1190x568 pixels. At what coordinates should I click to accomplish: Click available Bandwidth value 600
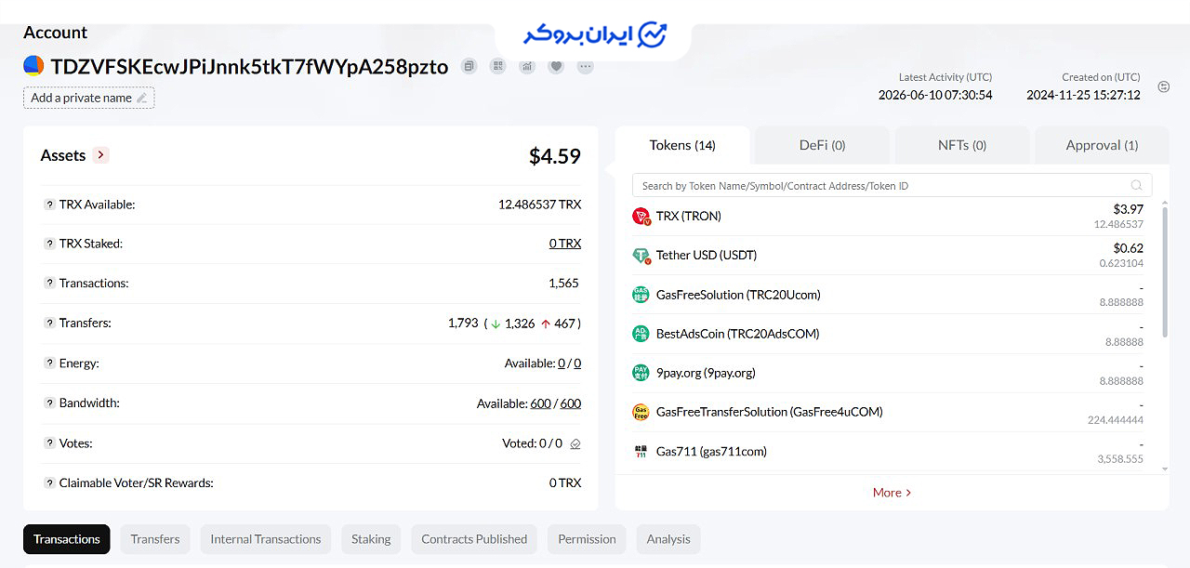[540, 403]
